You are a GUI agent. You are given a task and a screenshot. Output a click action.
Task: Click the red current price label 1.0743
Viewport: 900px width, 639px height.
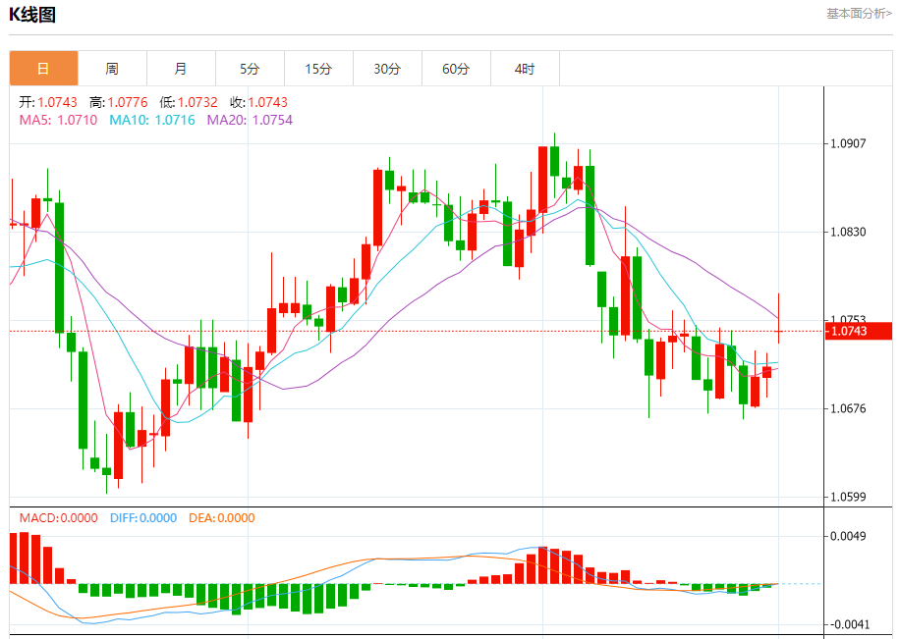click(x=858, y=331)
